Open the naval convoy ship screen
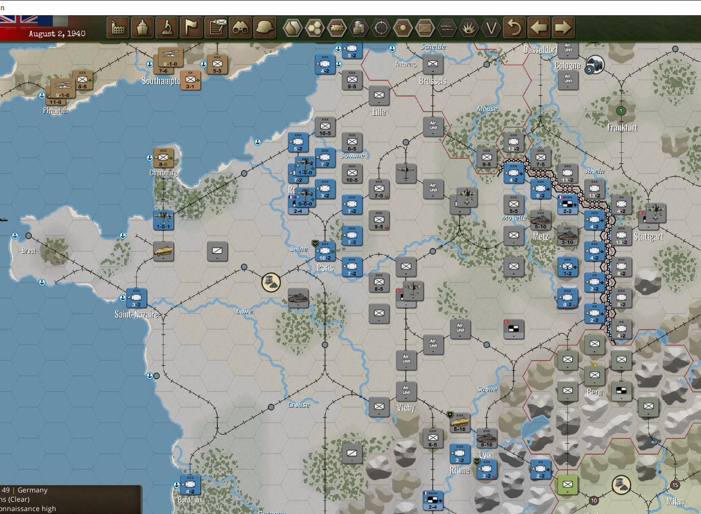Image resolution: width=701 pixels, height=514 pixels. pos(142,27)
